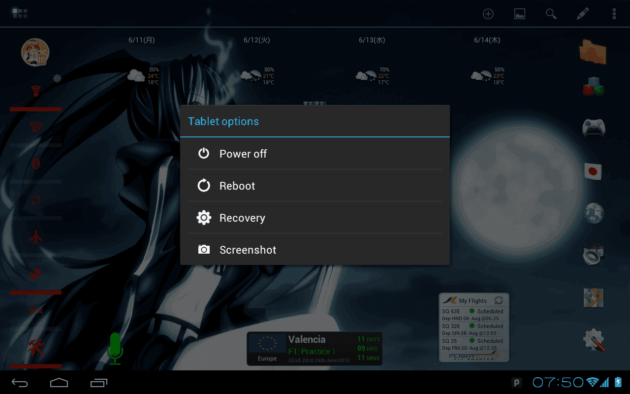Open the My Flights widget title
630x394 pixels.
pyautogui.click(x=472, y=300)
